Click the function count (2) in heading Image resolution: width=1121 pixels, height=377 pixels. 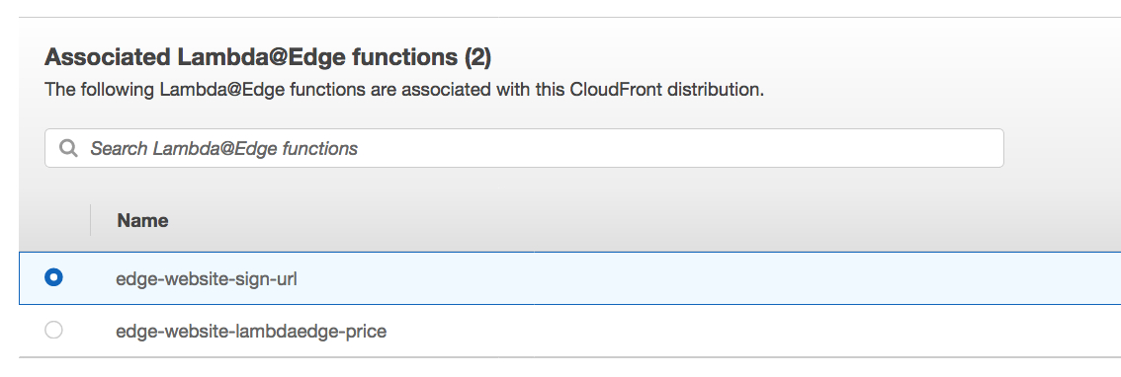coord(477,57)
